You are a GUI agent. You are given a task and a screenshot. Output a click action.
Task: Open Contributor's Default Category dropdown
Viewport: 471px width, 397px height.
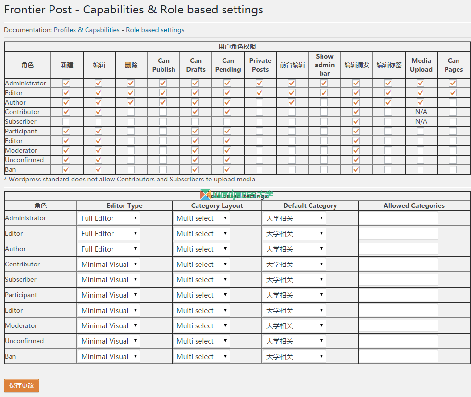click(x=295, y=264)
